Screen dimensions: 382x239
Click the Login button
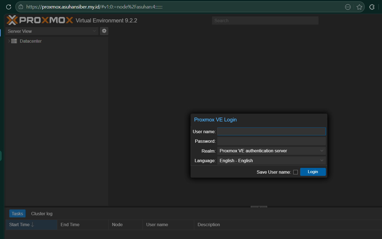313,172
